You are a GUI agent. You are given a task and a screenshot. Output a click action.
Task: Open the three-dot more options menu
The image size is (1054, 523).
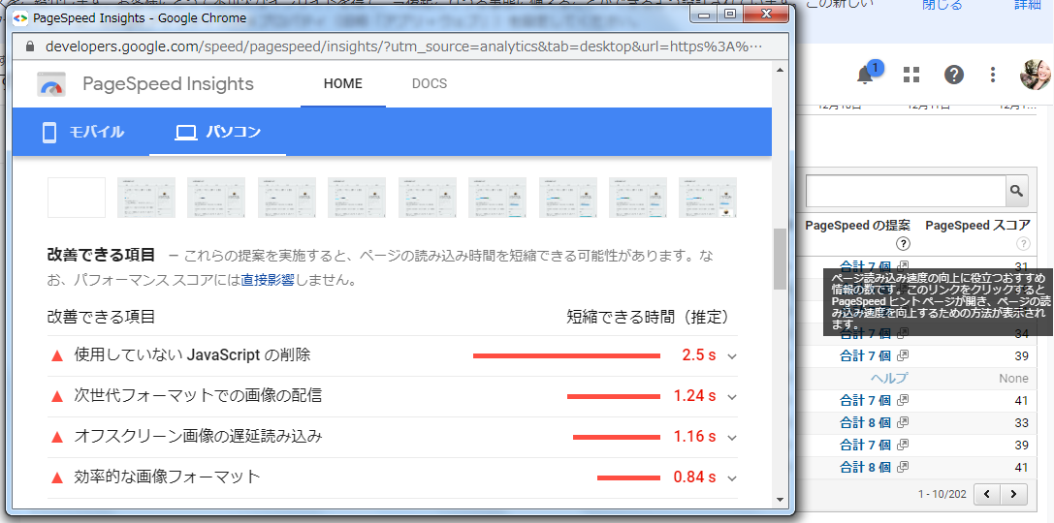(x=993, y=76)
